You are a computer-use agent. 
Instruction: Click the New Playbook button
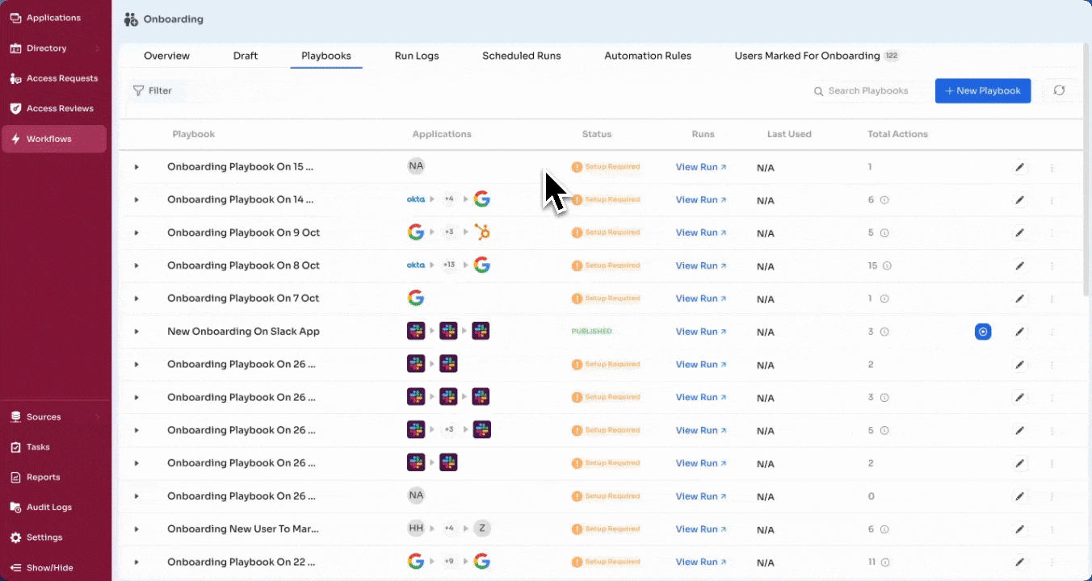click(x=982, y=90)
